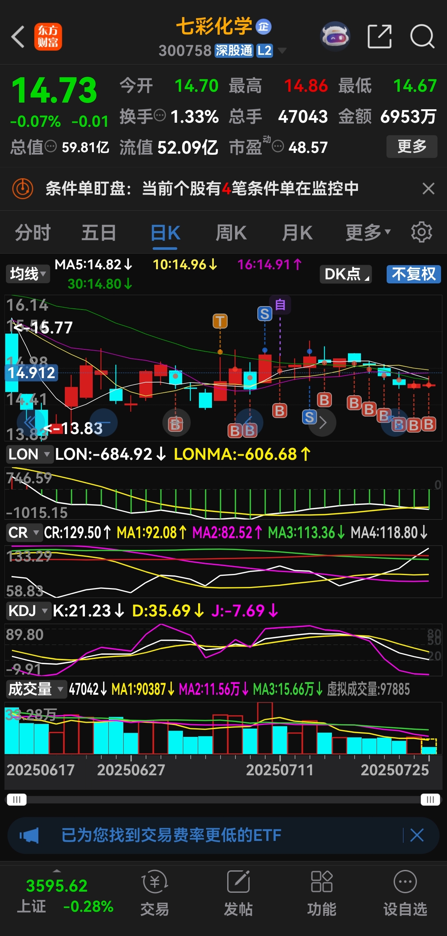Image resolution: width=447 pixels, height=936 pixels.
Task: Open the 上证 index ticker
Action: point(65,896)
